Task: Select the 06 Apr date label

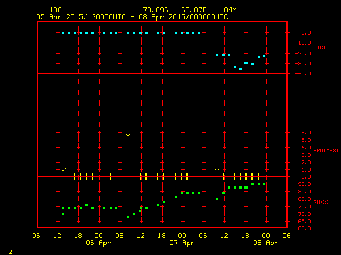Action: pos(98,243)
